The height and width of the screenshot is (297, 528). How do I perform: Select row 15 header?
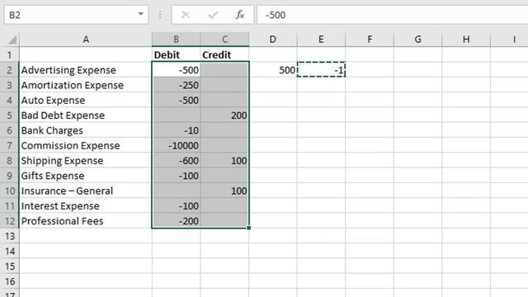click(x=9, y=266)
